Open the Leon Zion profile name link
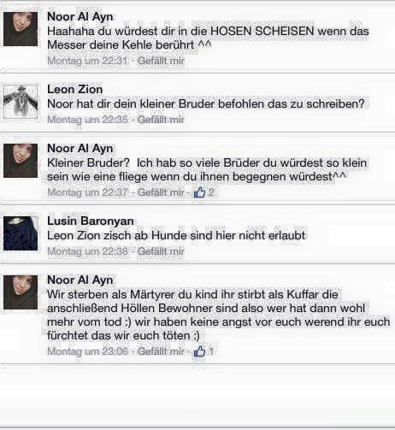This screenshot has height=430, width=395. click(75, 90)
